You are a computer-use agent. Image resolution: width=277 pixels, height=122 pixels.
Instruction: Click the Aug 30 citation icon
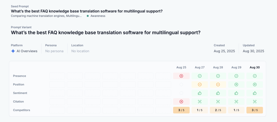point(255,101)
